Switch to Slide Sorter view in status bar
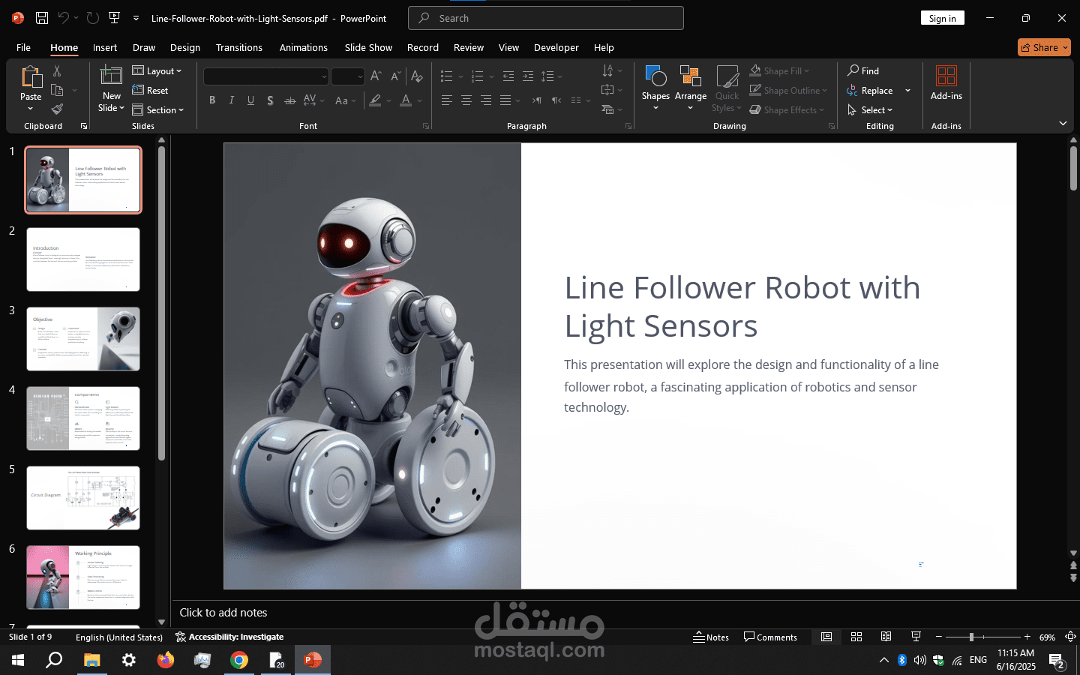 856,637
